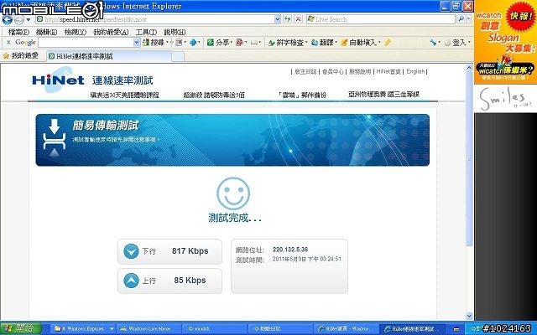Click the Google Toolbar news page icon

pos(179,43)
